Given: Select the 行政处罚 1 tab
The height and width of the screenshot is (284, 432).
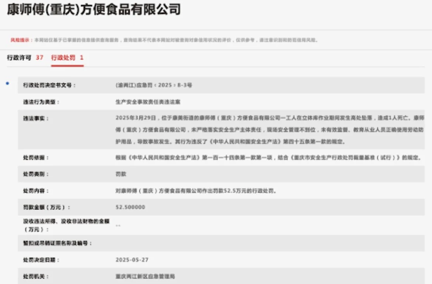Looking at the screenshot, I should (67, 58).
